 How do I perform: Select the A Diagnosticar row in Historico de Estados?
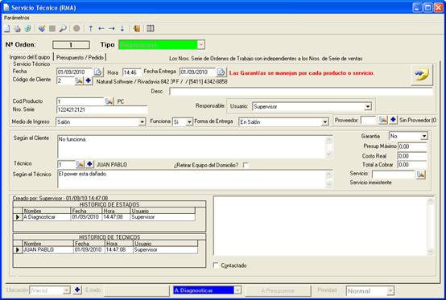tap(104, 217)
